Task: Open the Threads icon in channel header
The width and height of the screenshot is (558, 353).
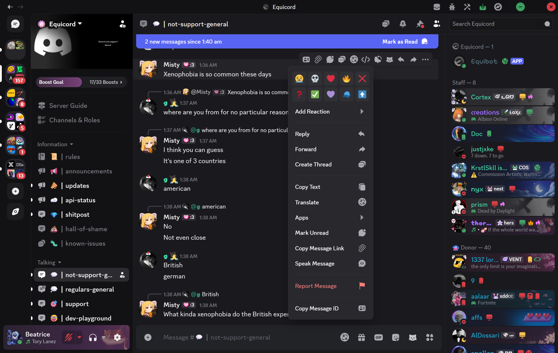Action: pos(385,24)
